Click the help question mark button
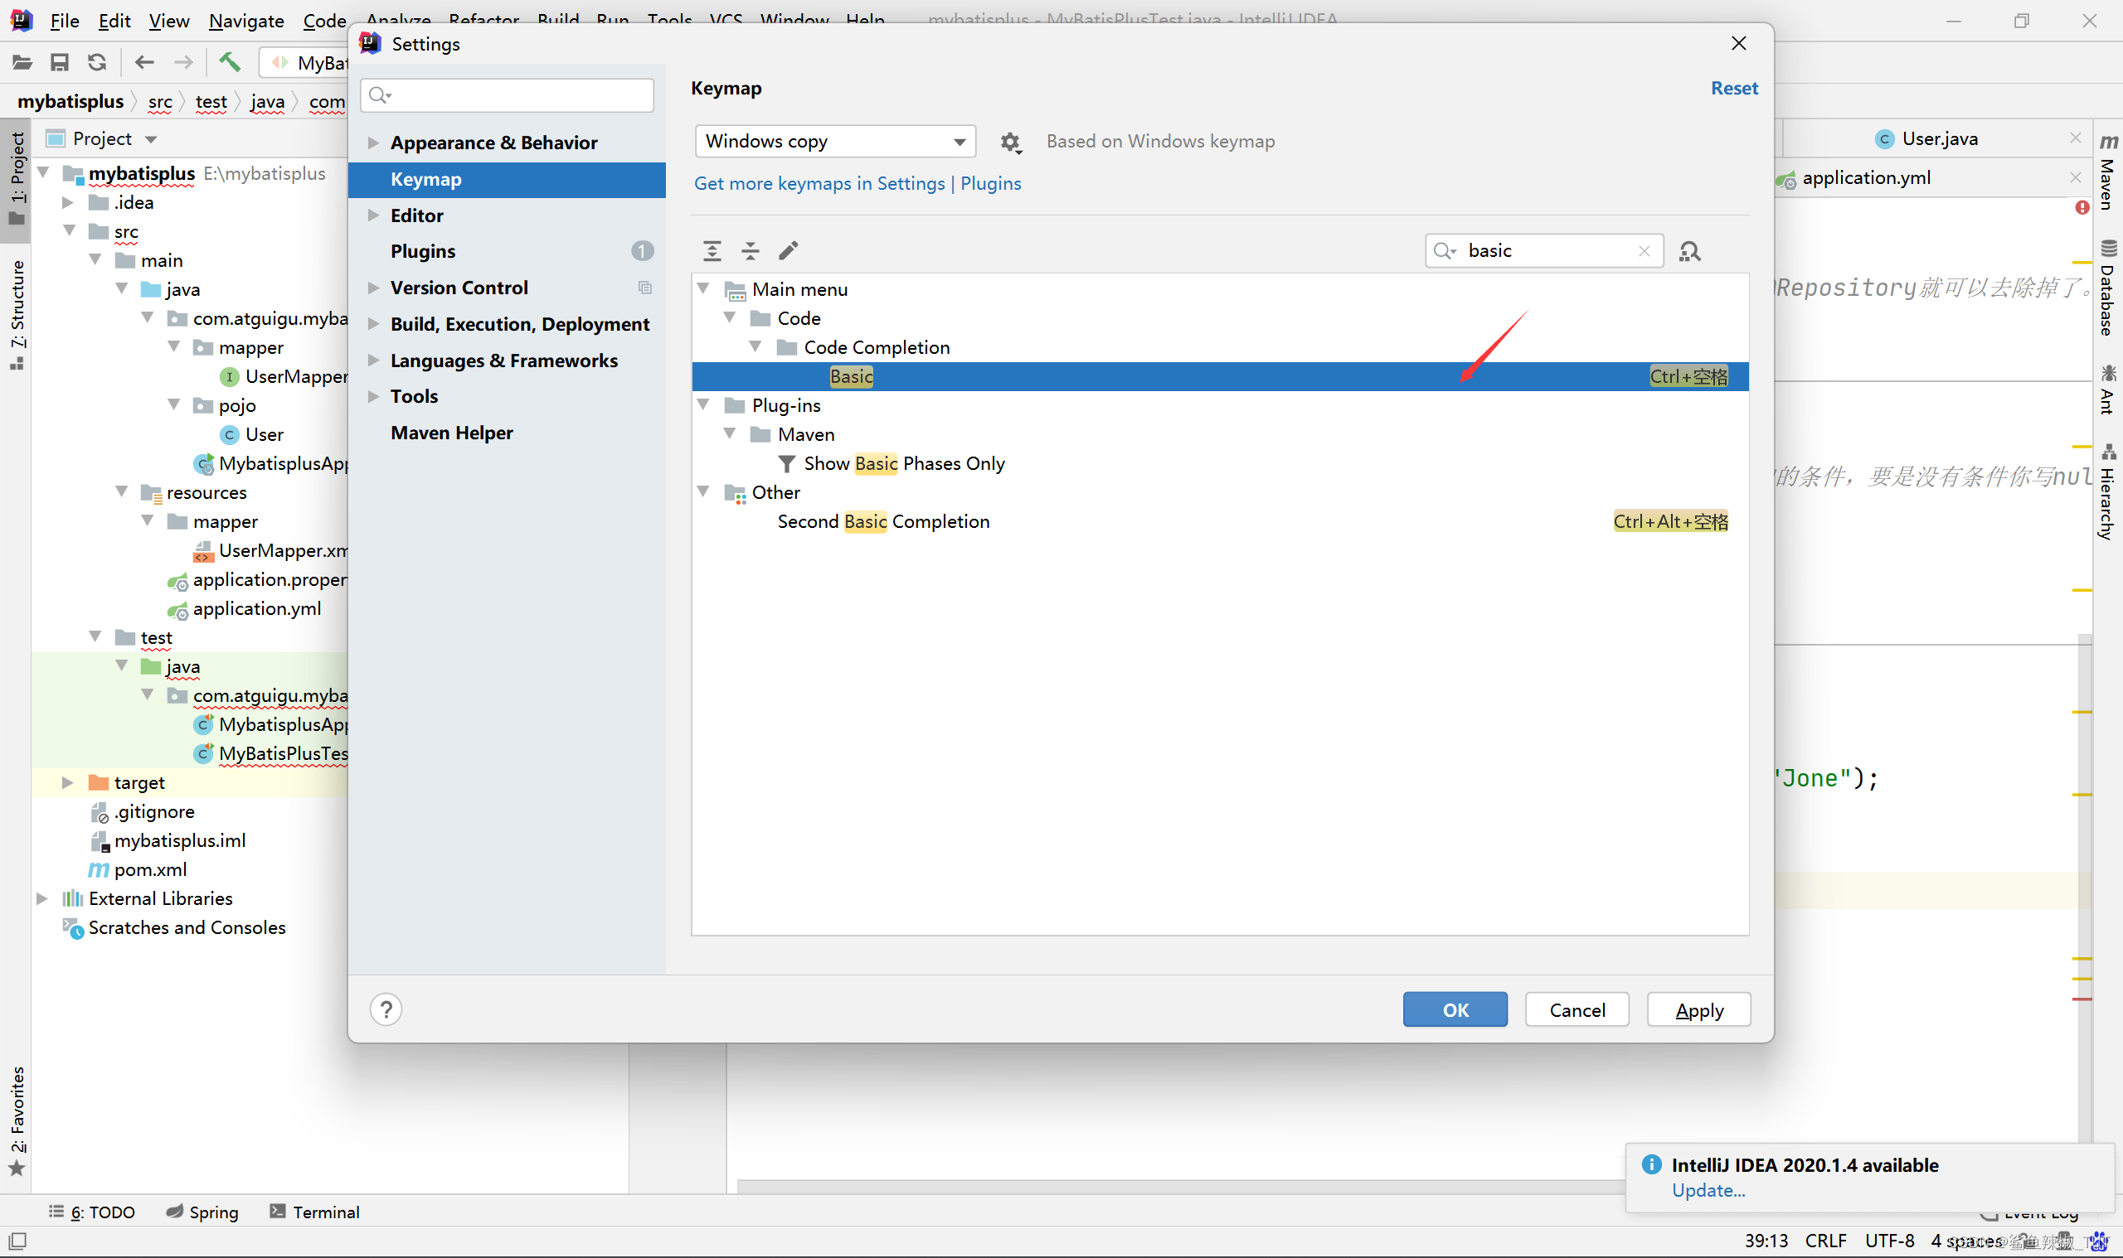The image size is (2123, 1258). [386, 1009]
